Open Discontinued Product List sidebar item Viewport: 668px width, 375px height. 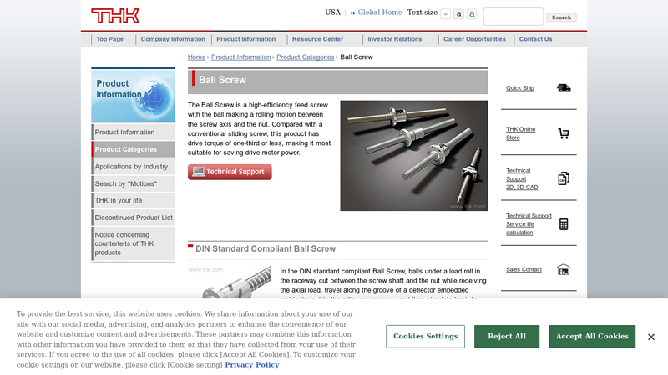click(133, 217)
